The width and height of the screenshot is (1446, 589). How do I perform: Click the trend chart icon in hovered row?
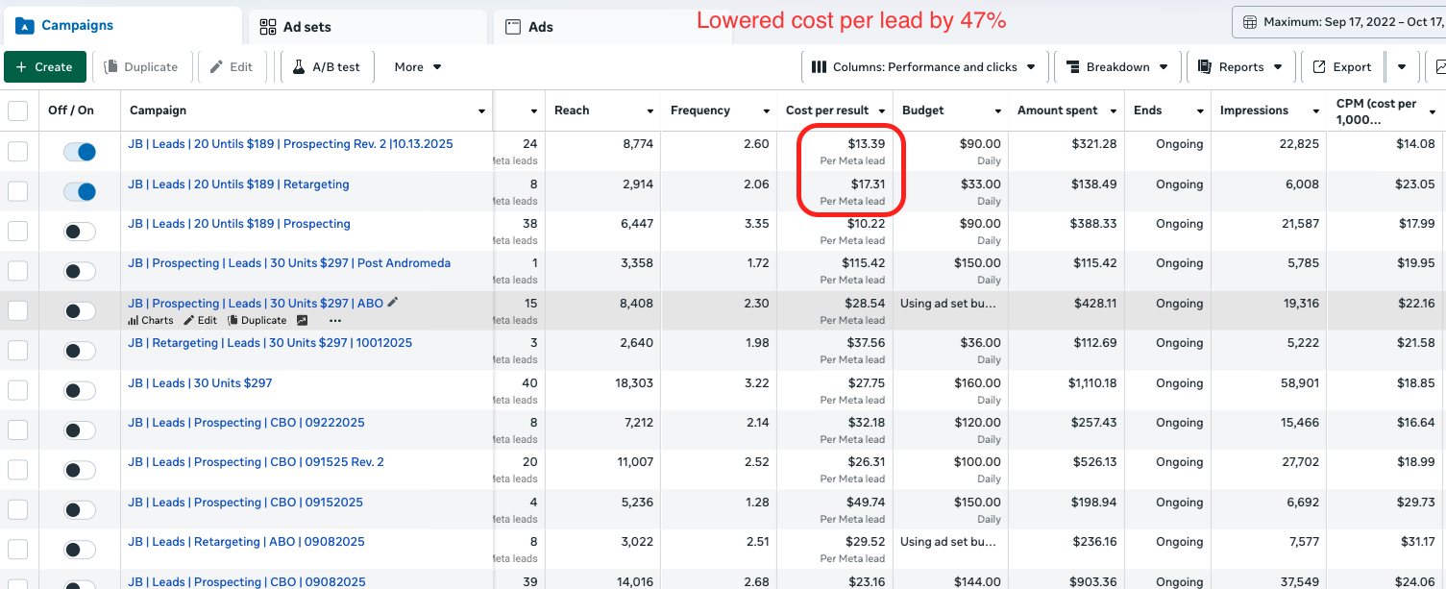pyautogui.click(x=303, y=320)
